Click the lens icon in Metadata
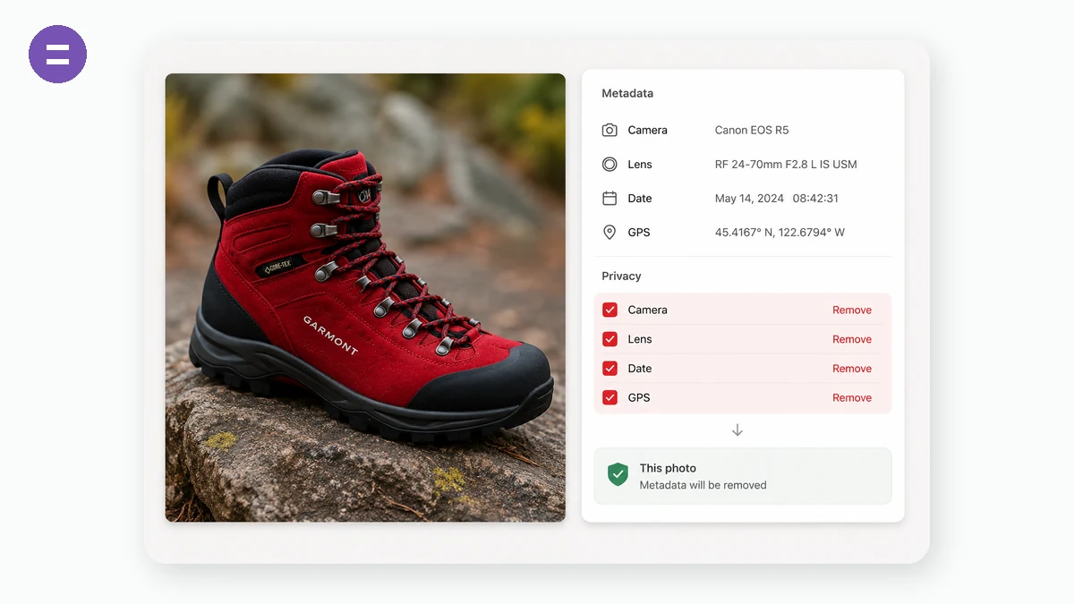1074x604 pixels. pos(609,164)
